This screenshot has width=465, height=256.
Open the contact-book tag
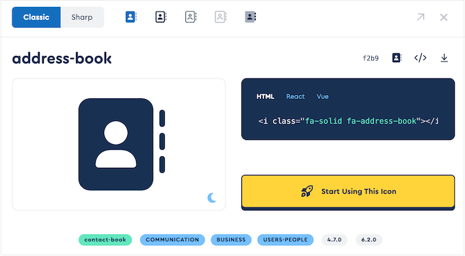[x=105, y=240]
